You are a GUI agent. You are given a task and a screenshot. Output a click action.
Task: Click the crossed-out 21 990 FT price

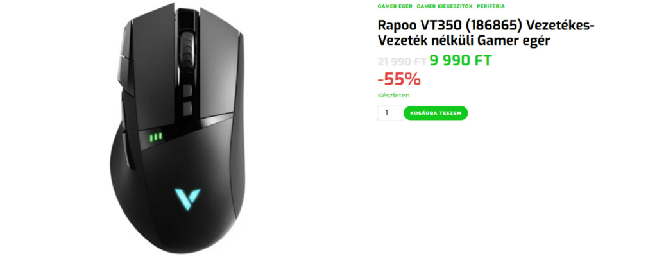[x=402, y=62]
